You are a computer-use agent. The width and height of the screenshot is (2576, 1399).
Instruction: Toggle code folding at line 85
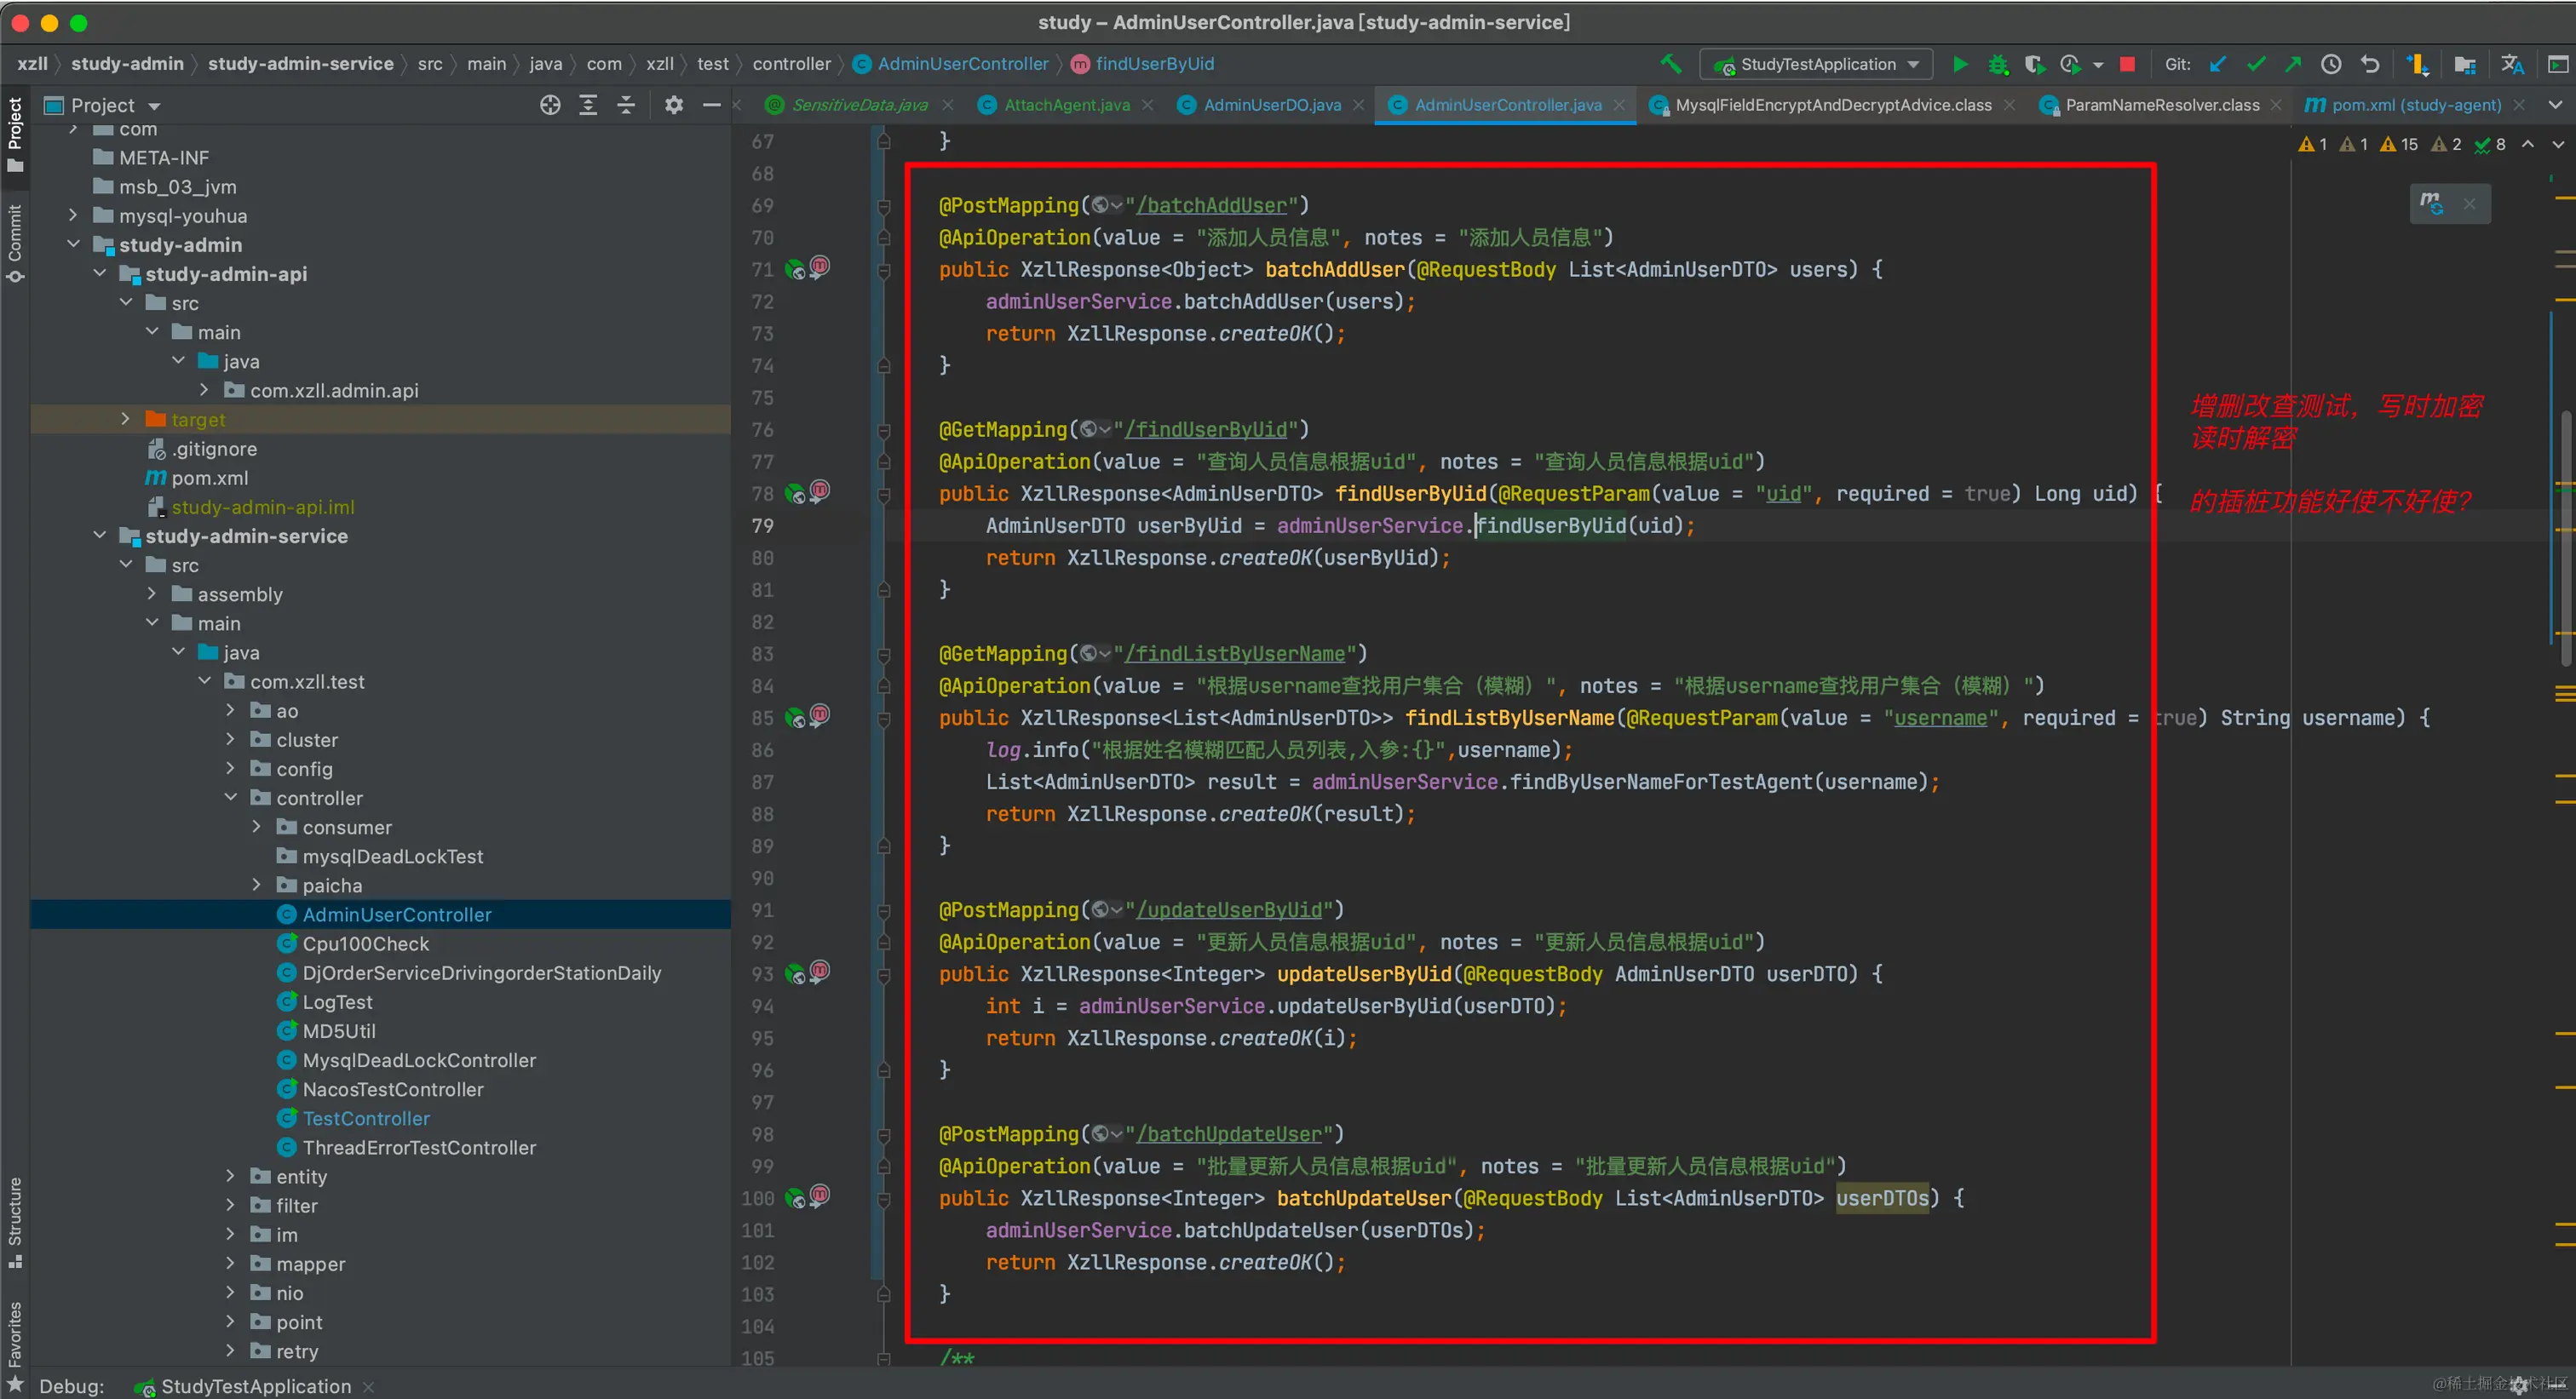[x=884, y=718]
